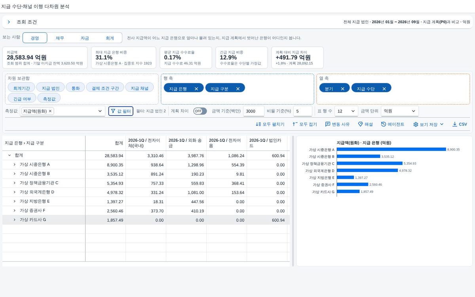The width and height of the screenshot is (475, 297).
Task: Switch to the 회계 viewer tab
Action: (x=110, y=38)
